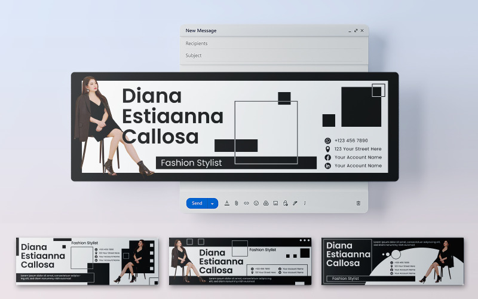Open more options three-dot menu
The height and width of the screenshot is (299, 478).
tap(305, 203)
